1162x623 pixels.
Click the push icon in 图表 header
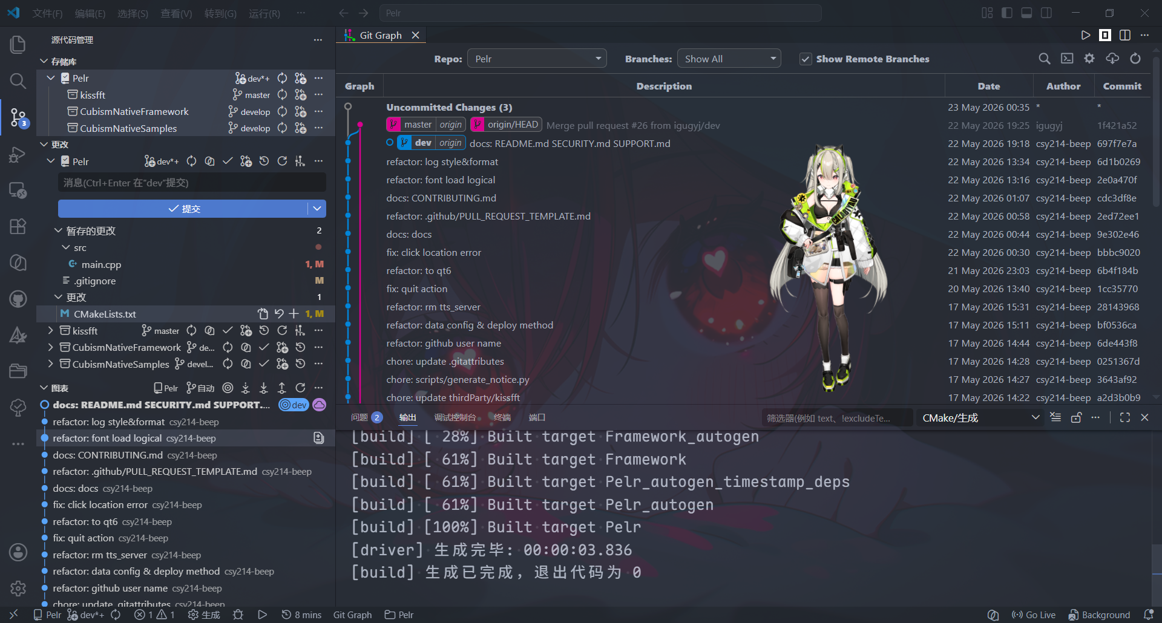282,388
